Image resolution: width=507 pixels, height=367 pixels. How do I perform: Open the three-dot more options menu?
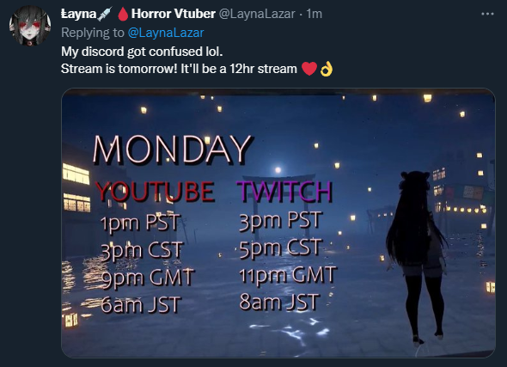[487, 14]
